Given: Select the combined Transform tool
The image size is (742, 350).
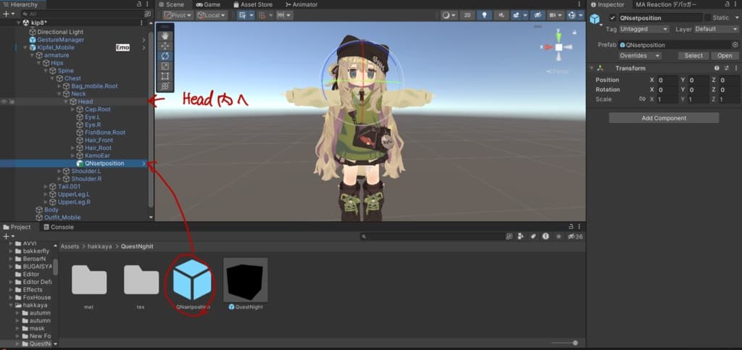Looking at the screenshot, I should (164, 86).
